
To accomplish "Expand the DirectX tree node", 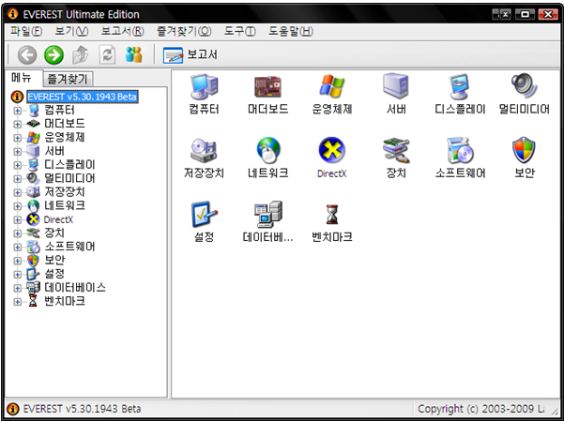I will pyautogui.click(x=17, y=219).
